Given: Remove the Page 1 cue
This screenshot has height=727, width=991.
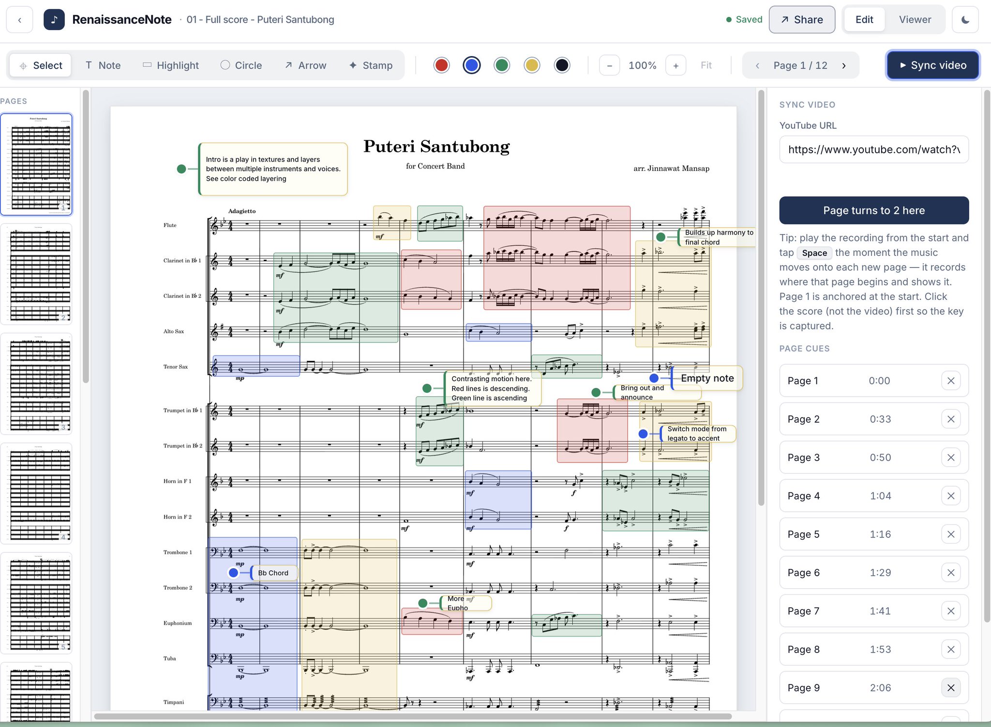Looking at the screenshot, I should (951, 381).
